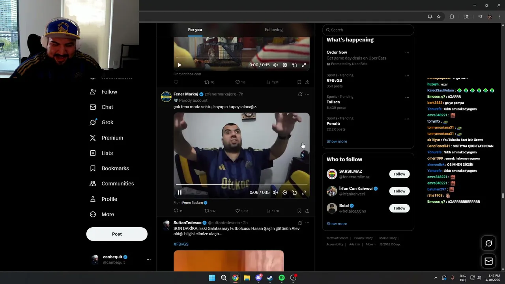
Task: Open browser extensions puzzle icon
Action: [452, 17]
